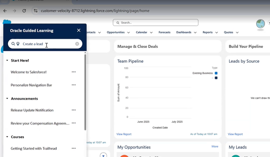The width and height of the screenshot is (270, 157).
Task: Open Getting Started with Trailhead course
Action: pos(34,148)
